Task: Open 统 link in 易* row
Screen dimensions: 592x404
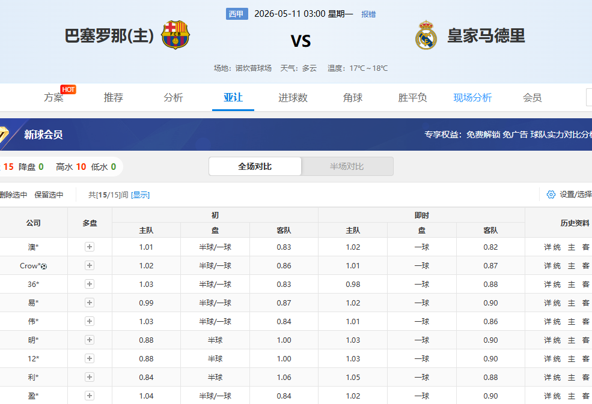Action: (557, 303)
